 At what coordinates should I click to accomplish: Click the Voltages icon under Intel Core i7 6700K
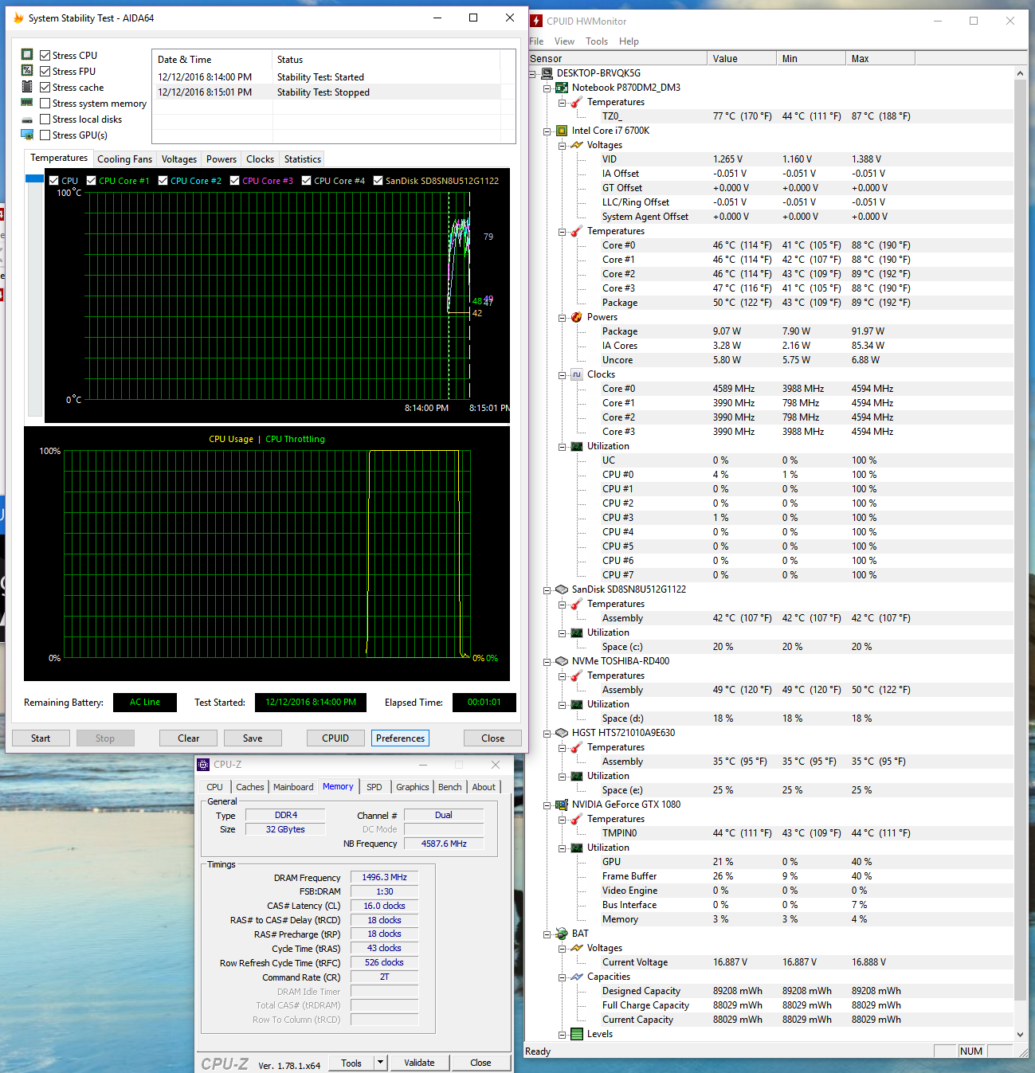577,145
